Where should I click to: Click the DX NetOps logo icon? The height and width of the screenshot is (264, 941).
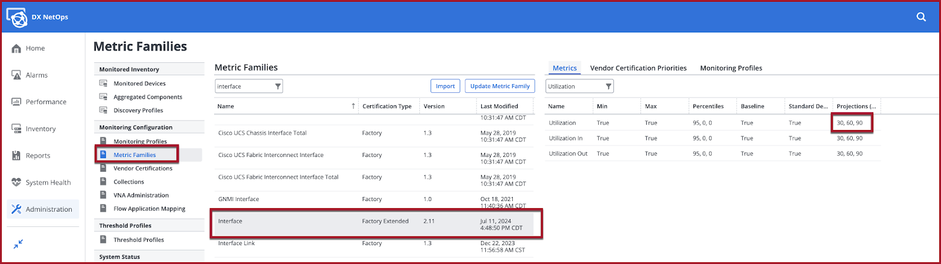coord(16,17)
